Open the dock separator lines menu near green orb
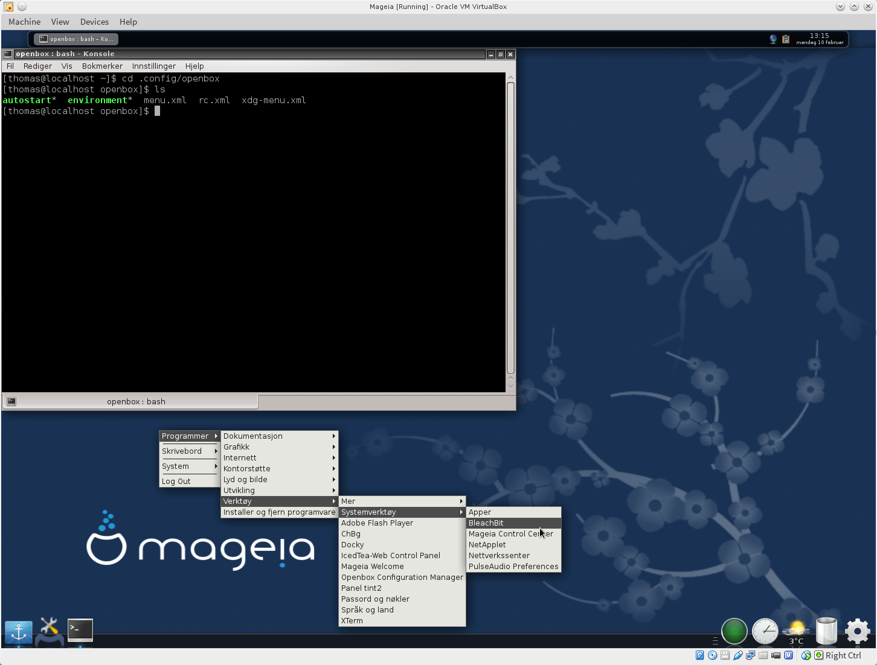This screenshot has width=877, height=665. pos(715,641)
